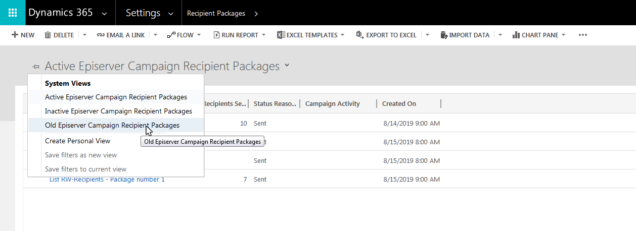Choose Create Personal View option
The image size is (636, 231).
click(77, 141)
